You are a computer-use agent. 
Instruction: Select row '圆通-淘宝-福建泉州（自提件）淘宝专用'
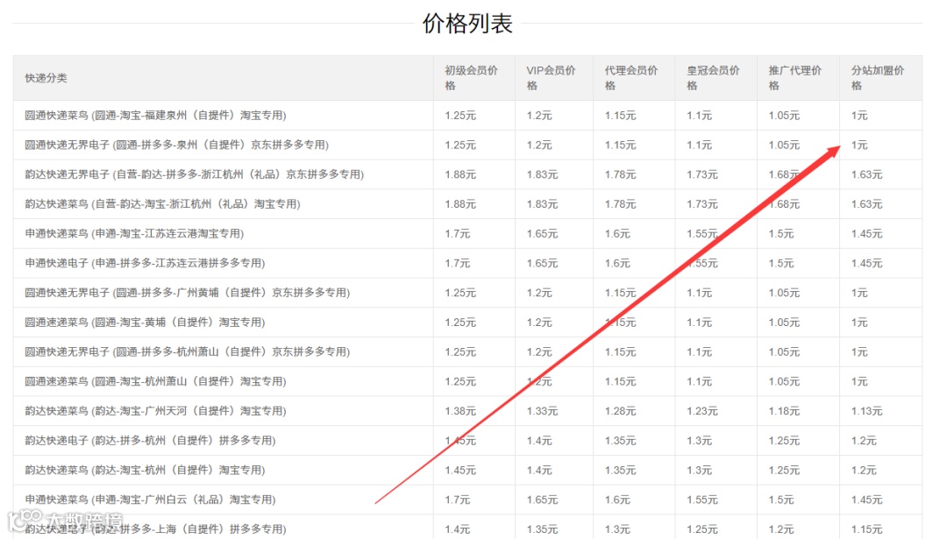(x=467, y=116)
